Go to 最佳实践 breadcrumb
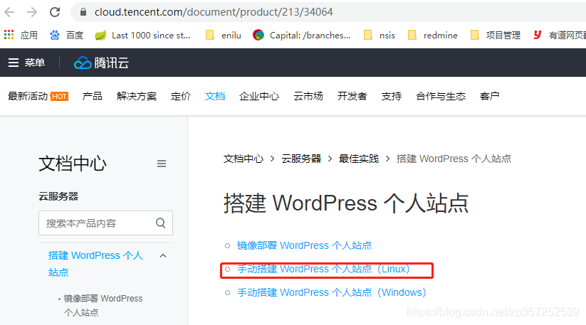This screenshot has height=325, width=586. click(359, 159)
